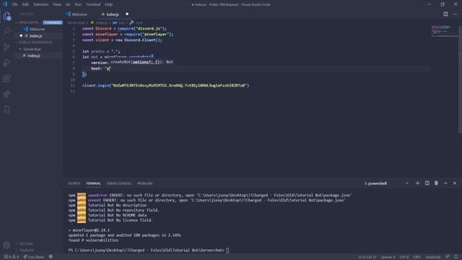Image resolution: width=462 pixels, height=260 pixels.
Task: Open the Manage gear menu
Action: (6, 245)
